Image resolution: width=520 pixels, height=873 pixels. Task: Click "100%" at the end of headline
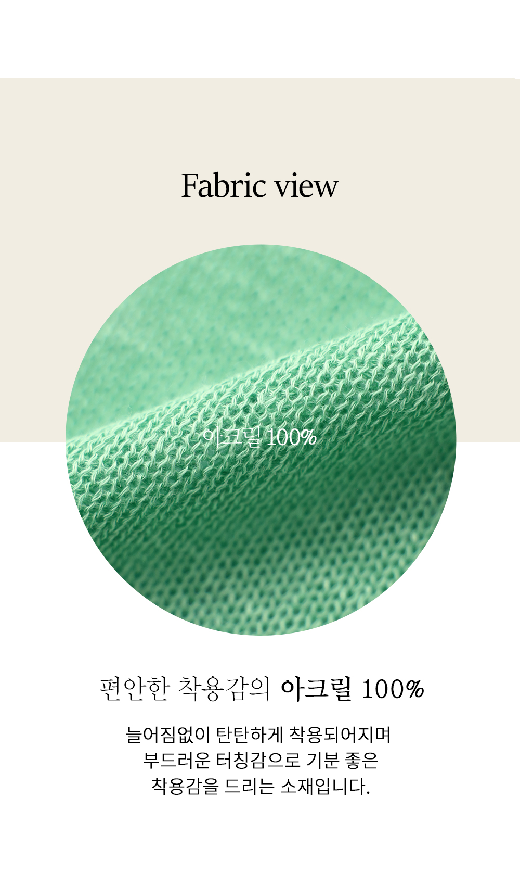coord(393,689)
